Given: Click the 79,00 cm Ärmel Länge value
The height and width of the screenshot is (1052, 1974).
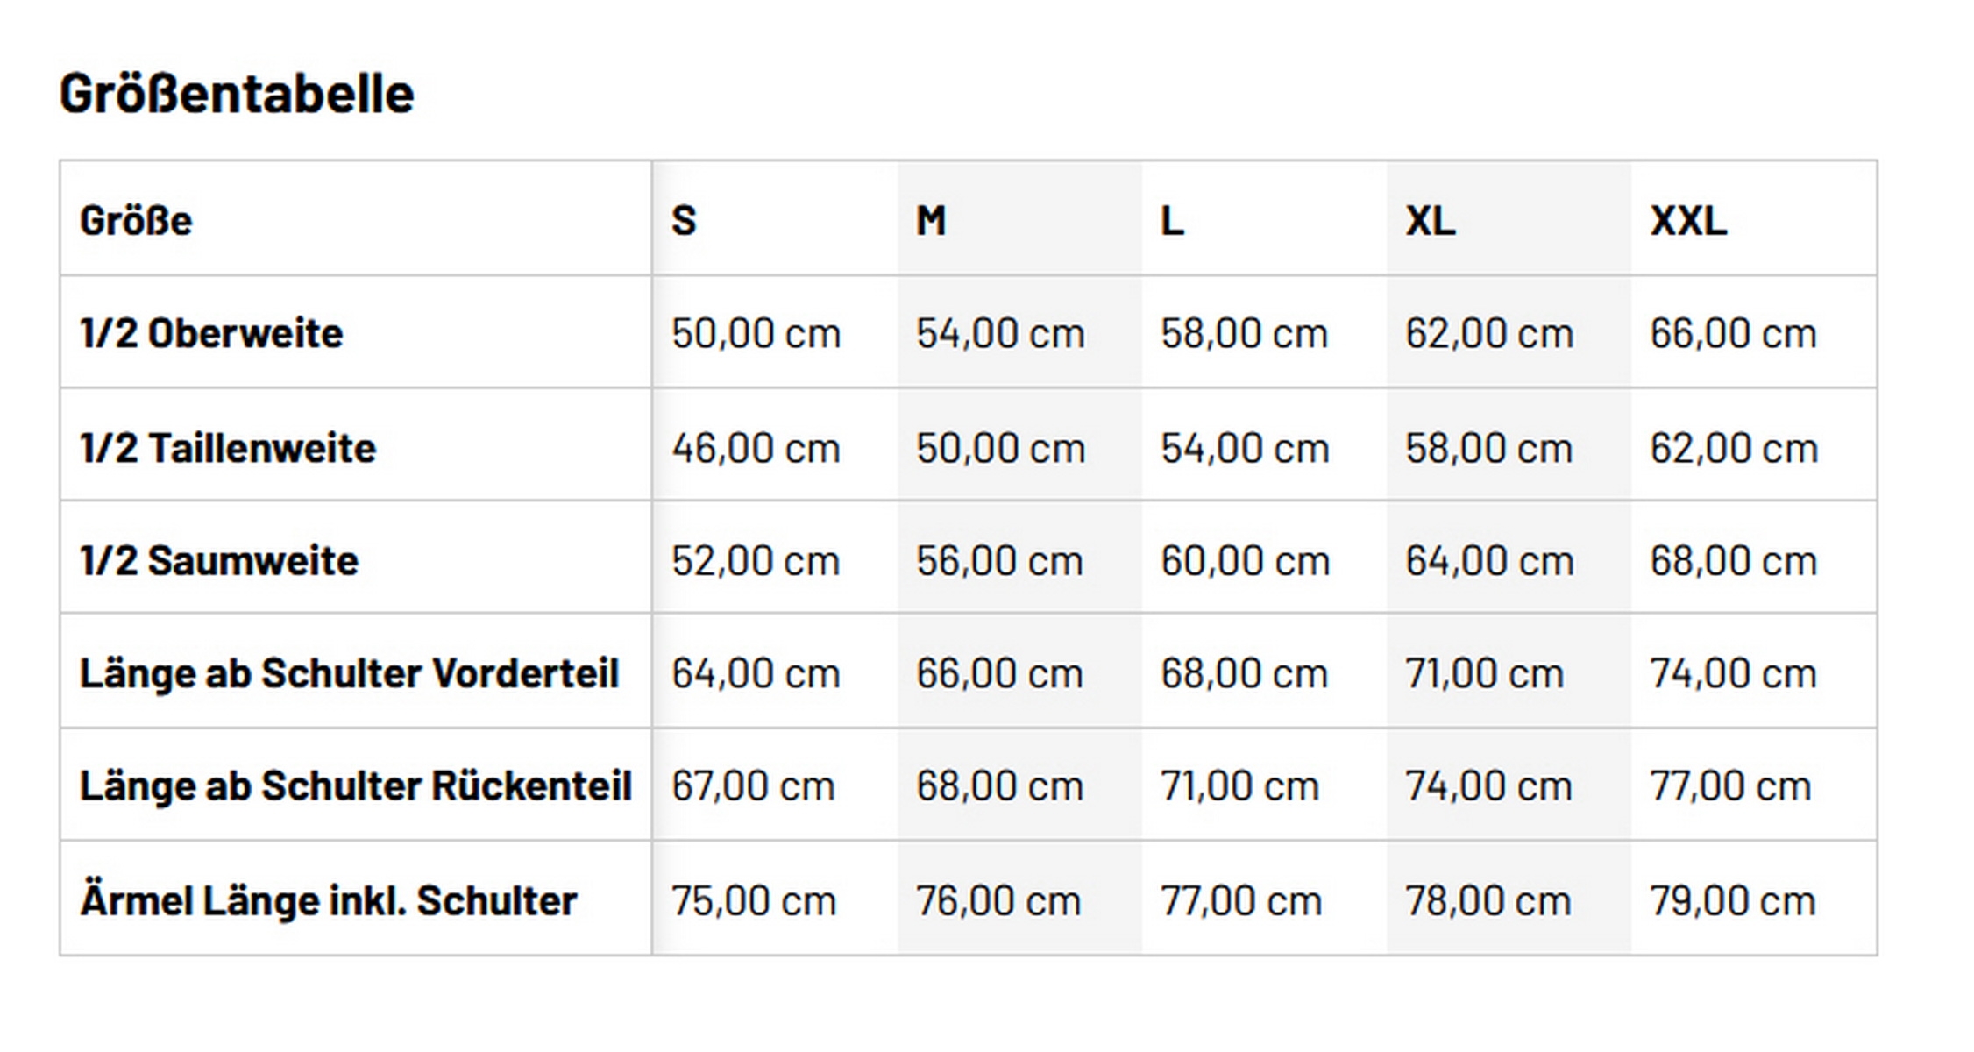Looking at the screenshot, I should coord(1732,900).
